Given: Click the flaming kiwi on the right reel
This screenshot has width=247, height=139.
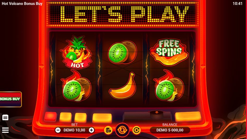Looking at the screenshot, I should coord(169,86).
